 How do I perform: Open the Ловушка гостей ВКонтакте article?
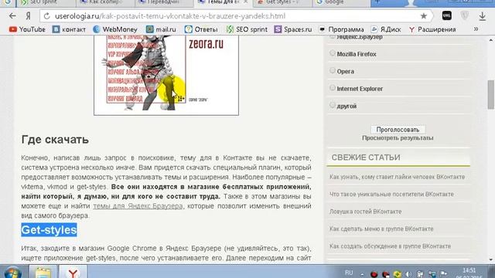(x=366, y=212)
